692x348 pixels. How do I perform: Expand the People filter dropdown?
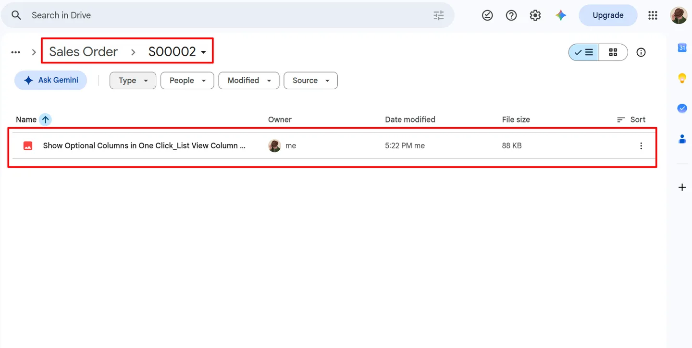point(187,81)
